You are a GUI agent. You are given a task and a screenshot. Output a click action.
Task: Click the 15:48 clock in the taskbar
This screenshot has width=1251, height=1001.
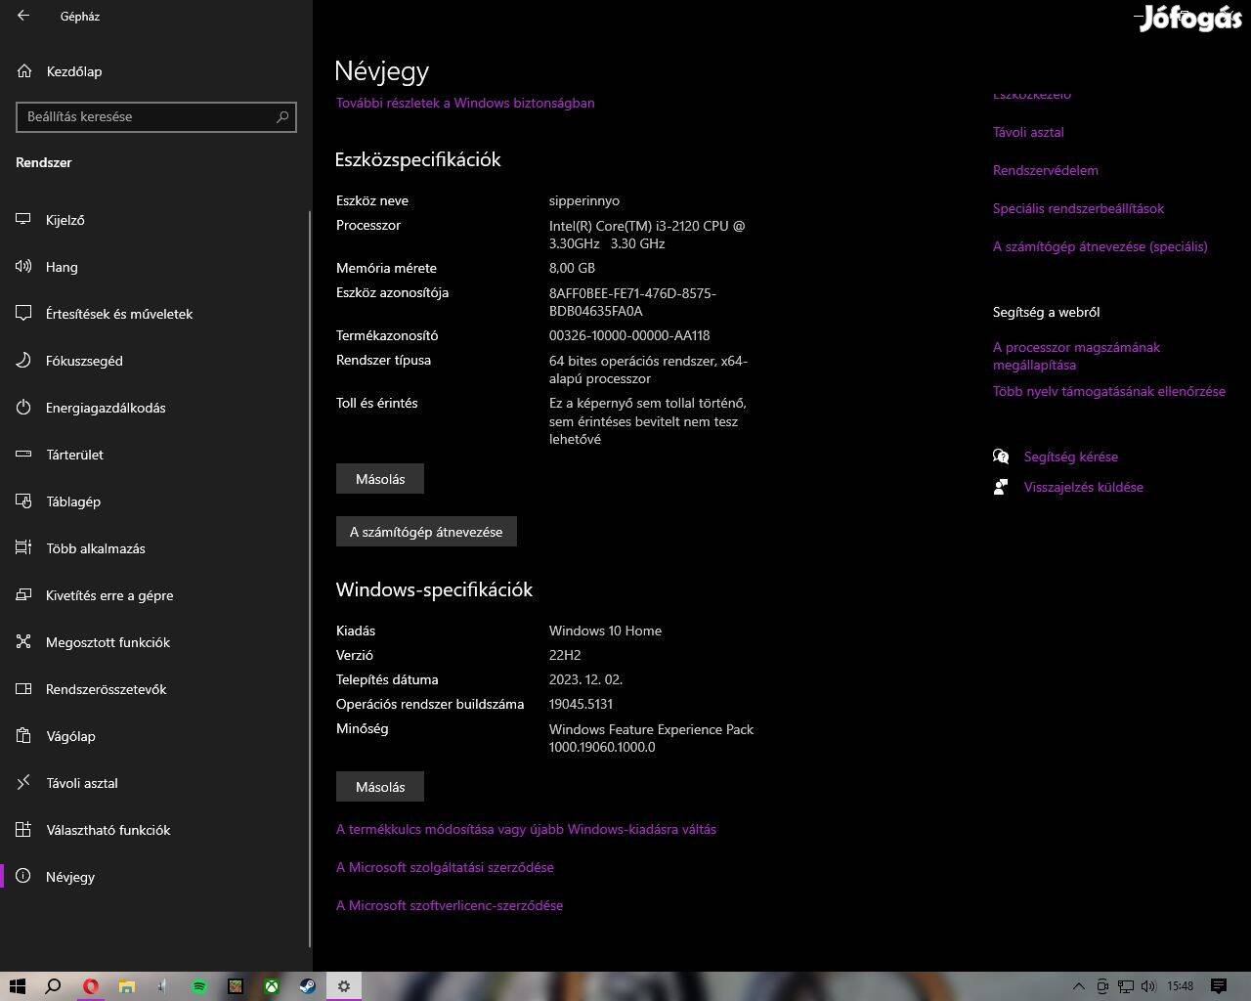coord(1181,986)
